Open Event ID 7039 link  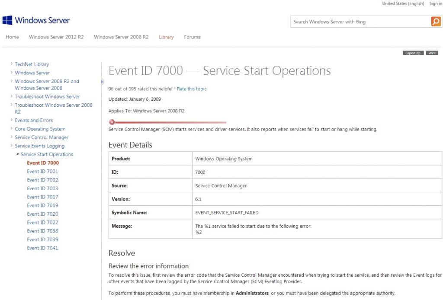click(x=42, y=239)
